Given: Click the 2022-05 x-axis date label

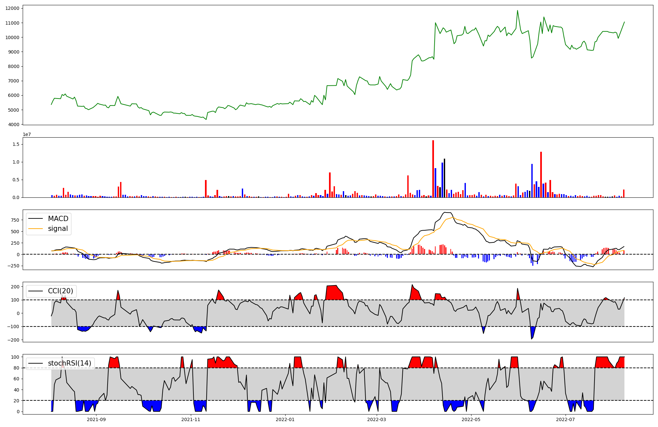Looking at the screenshot, I should pyautogui.click(x=471, y=419).
